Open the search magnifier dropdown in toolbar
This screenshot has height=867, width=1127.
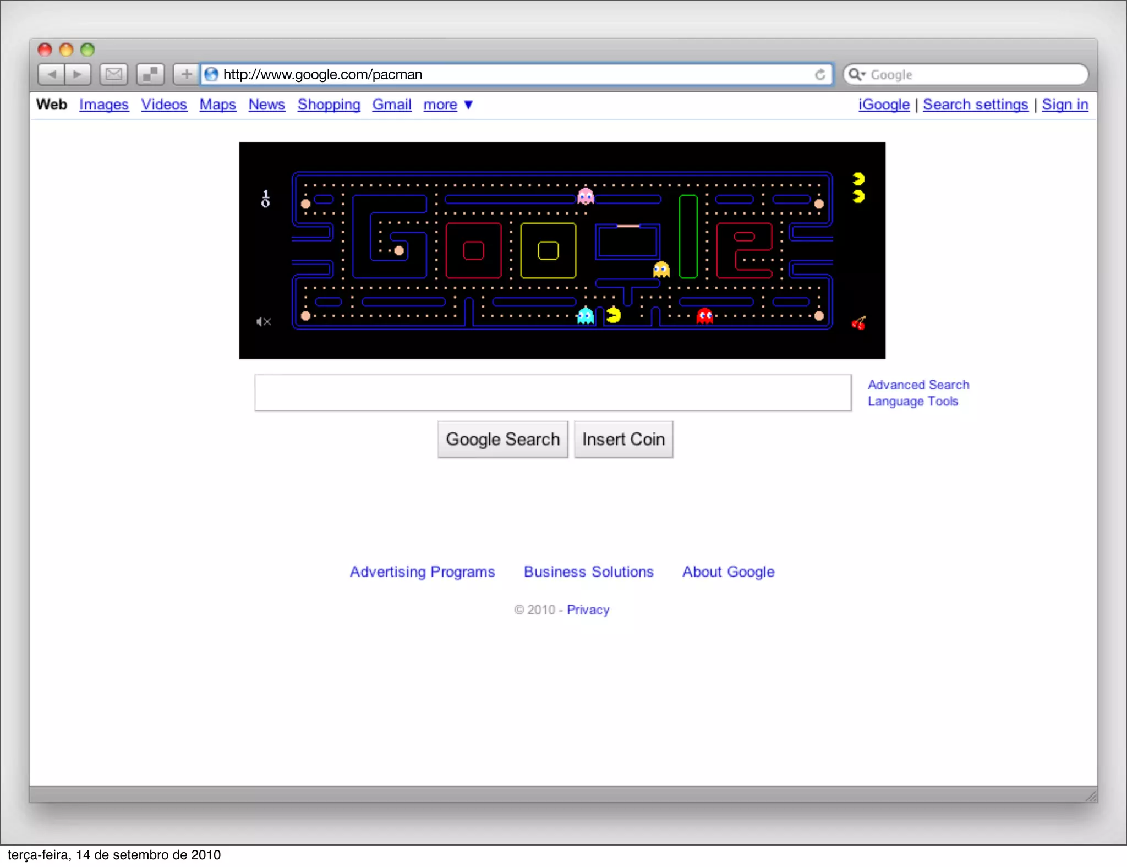pos(857,74)
